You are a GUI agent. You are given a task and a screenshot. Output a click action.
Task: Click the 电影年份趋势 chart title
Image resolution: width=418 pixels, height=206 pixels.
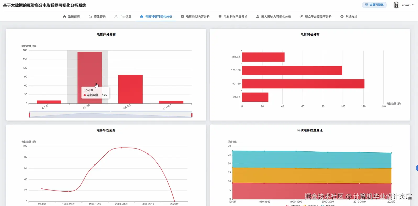point(106,130)
